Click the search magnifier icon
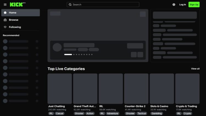Image resolution: width=206 pixels, height=116 pixels. (x=70, y=5)
